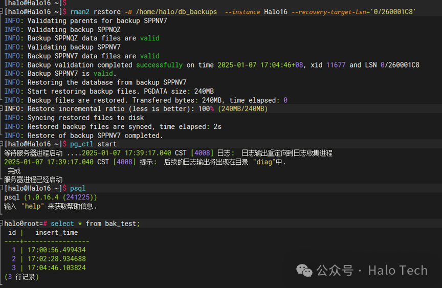Click the quoted value '0/260001C8' in the command
This screenshot has height=288, width=442.
pyautogui.click(x=393, y=12)
